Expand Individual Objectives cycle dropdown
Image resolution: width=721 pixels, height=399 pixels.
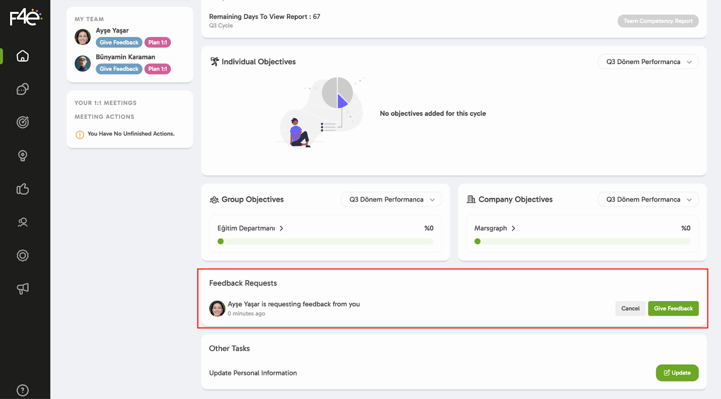point(648,62)
